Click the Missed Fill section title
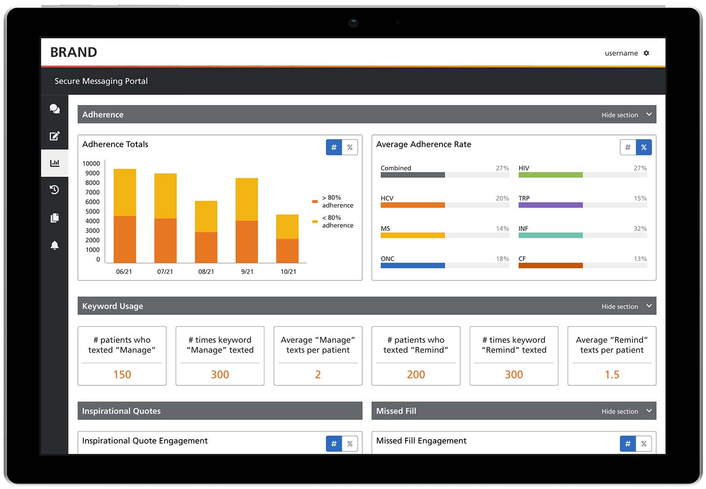706x489 pixels. pyautogui.click(x=396, y=411)
